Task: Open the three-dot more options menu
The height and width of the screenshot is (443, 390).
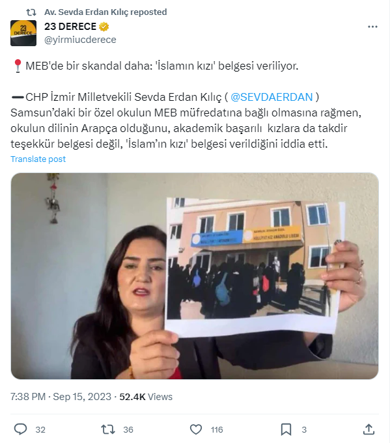Action: pos(372,27)
